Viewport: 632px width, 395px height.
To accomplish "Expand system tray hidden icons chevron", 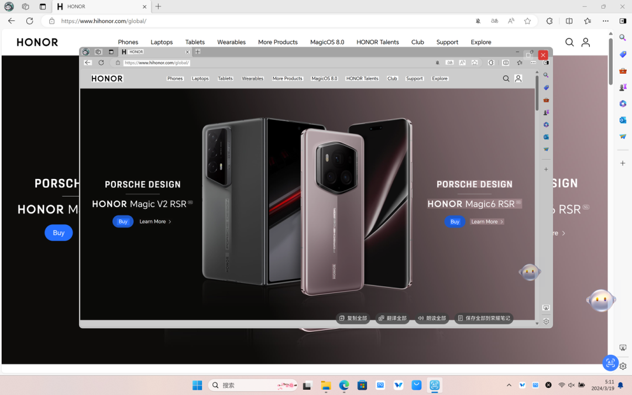I will (509, 385).
